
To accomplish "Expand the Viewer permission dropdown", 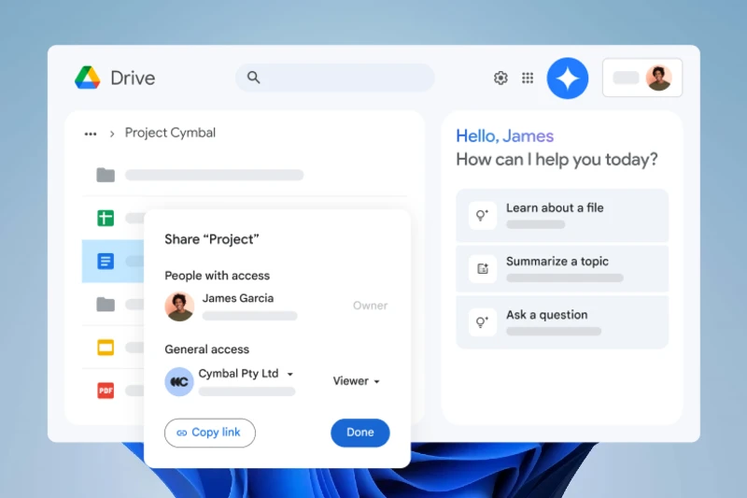I will (357, 381).
